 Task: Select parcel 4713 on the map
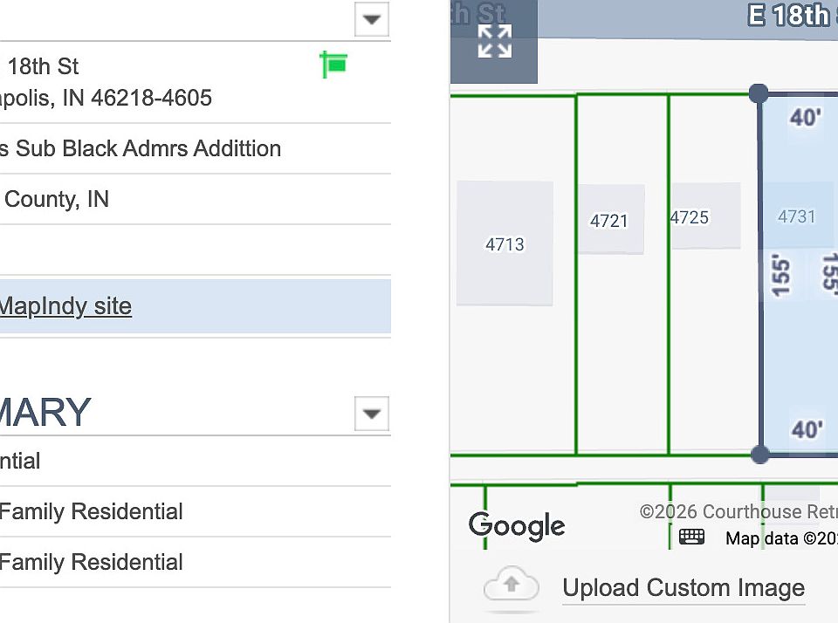[505, 244]
